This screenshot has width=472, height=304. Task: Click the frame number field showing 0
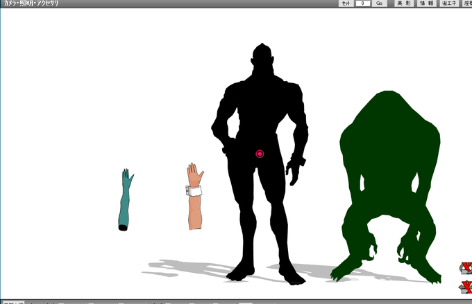tap(363, 3)
